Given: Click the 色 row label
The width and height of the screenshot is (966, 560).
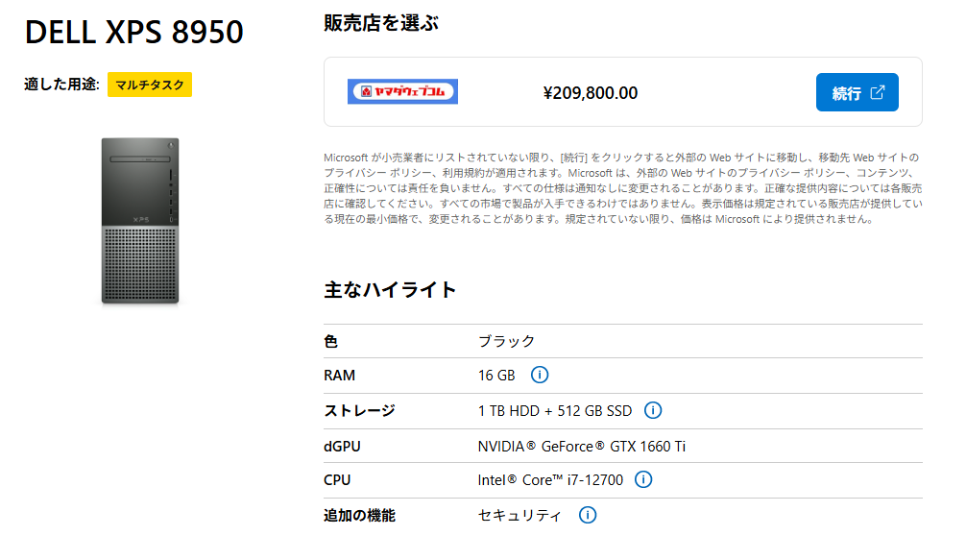Looking at the screenshot, I should point(331,341).
